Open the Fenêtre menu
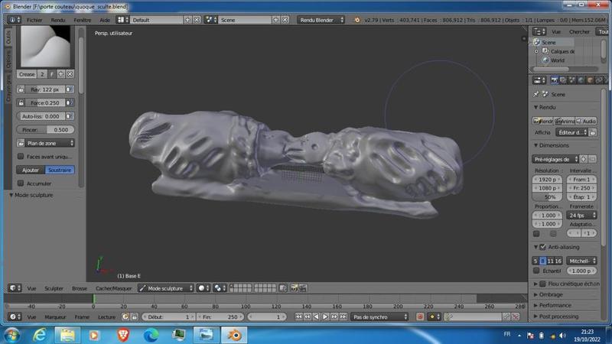Viewport: 612px width, 344px height. pyautogui.click(x=83, y=20)
